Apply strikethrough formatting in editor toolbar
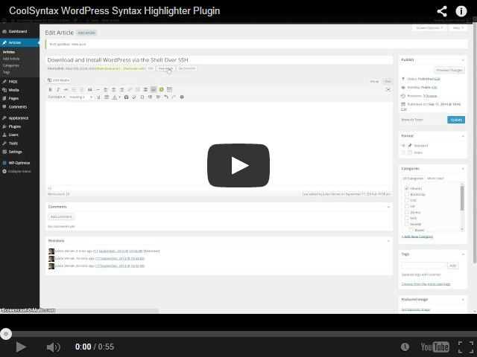The image size is (477, 357). pyautogui.click(x=66, y=89)
